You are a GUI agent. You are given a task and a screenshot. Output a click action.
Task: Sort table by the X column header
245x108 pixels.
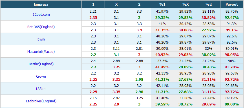(x=116, y=4)
